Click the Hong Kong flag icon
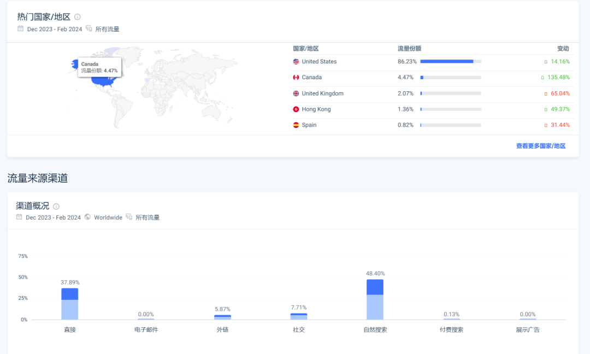The width and height of the screenshot is (590, 354). [296, 109]
